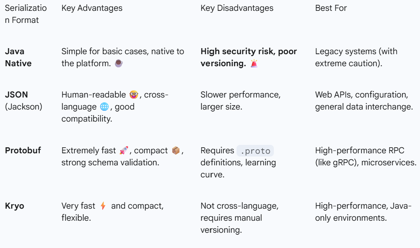Click the Serialization Format column header
420x248 pixels.
26,14
